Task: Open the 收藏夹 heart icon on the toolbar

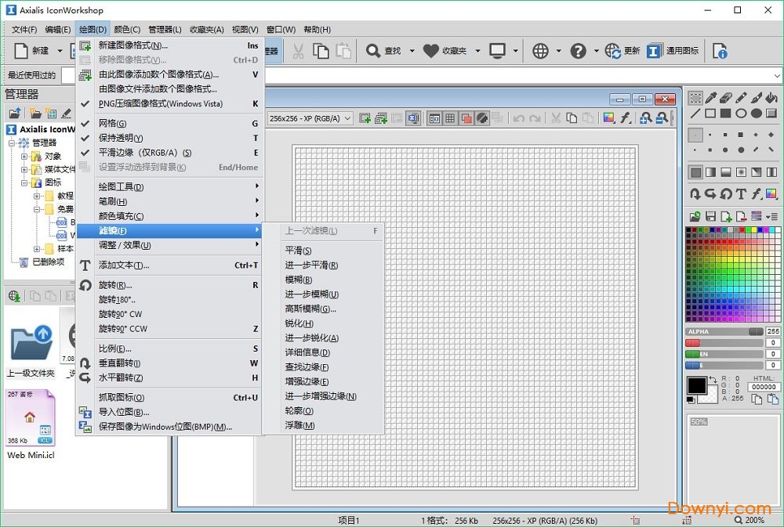Action: click(x=430, y=50)
